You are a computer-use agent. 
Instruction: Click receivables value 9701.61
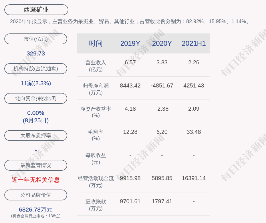tap(130, 201)
